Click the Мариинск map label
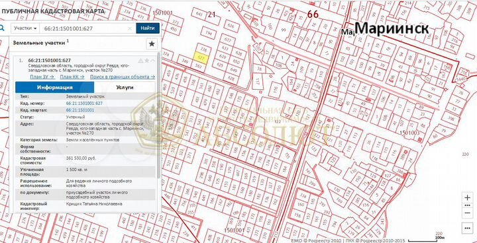477x243 pixels. click(392, 29)
